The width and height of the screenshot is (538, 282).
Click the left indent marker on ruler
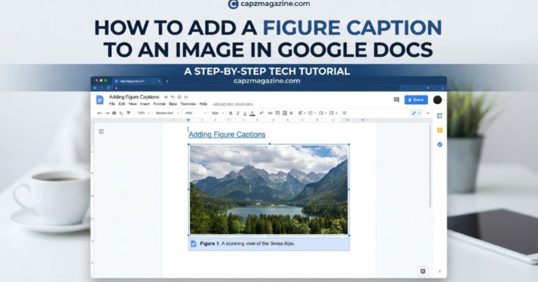click(188, 120)
